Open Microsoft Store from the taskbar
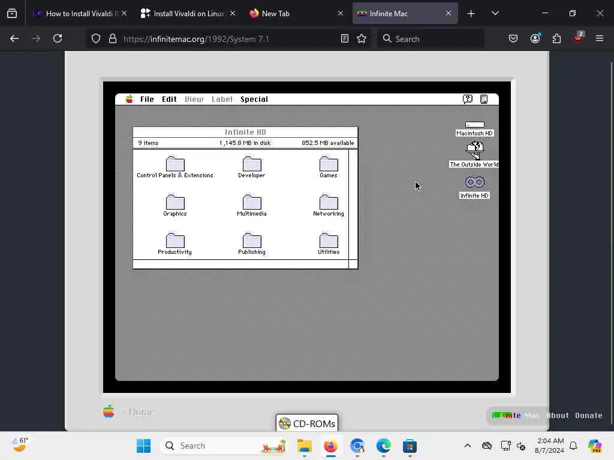 tap(410, 446)
